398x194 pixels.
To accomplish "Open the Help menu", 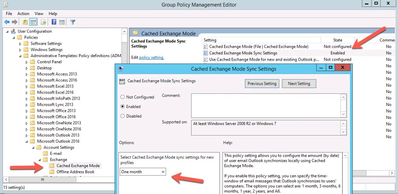I will point(53,14).
